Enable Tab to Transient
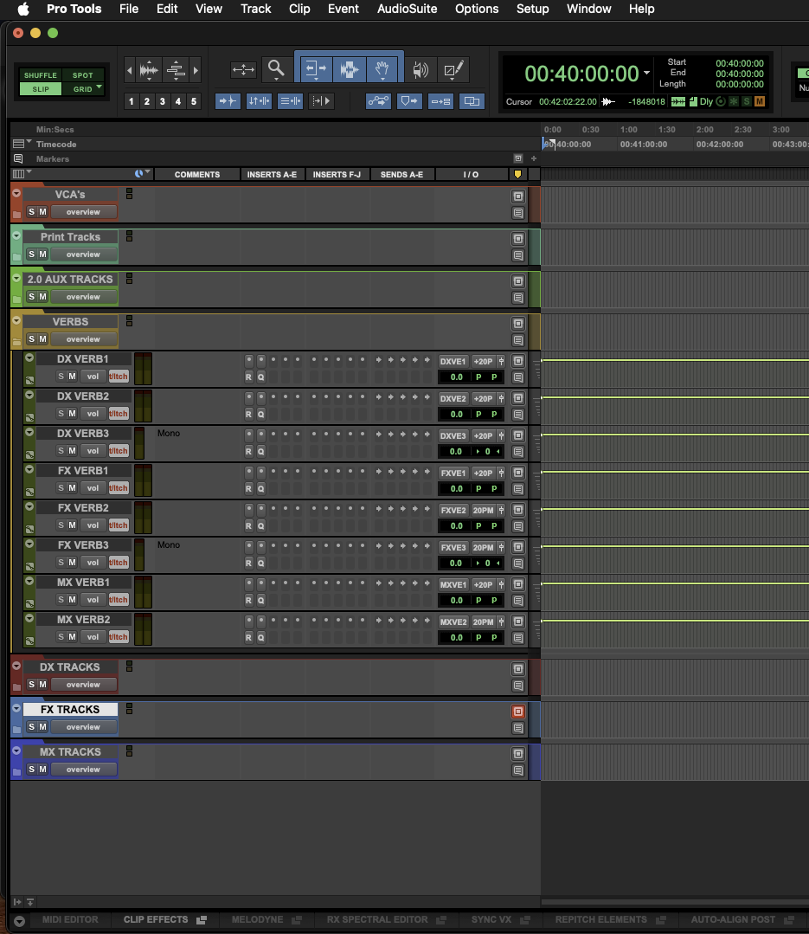 (x=228, y=101)
